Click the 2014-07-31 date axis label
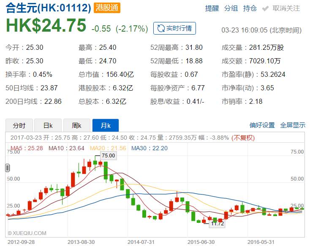 (x=141, y=242)
